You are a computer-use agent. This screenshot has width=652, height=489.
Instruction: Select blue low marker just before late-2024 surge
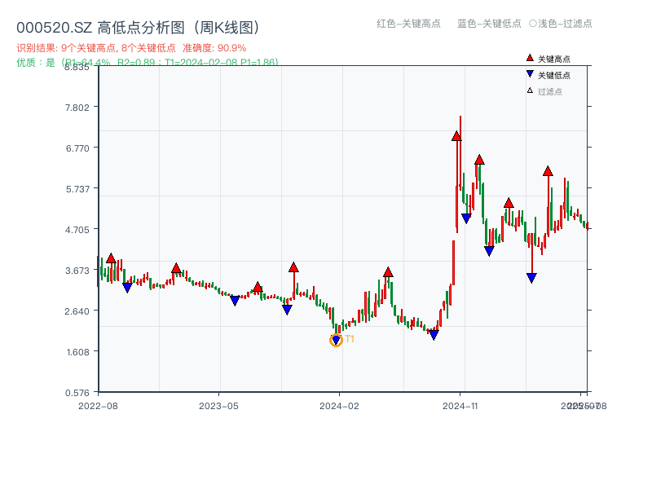[x=434, y=335]
